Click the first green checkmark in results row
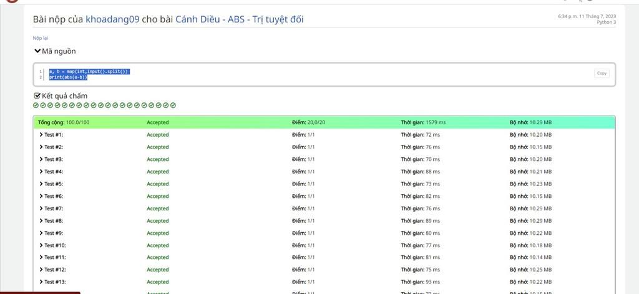Image resolution: width=639 pixels, height=294 pixels. coord(36,105)
